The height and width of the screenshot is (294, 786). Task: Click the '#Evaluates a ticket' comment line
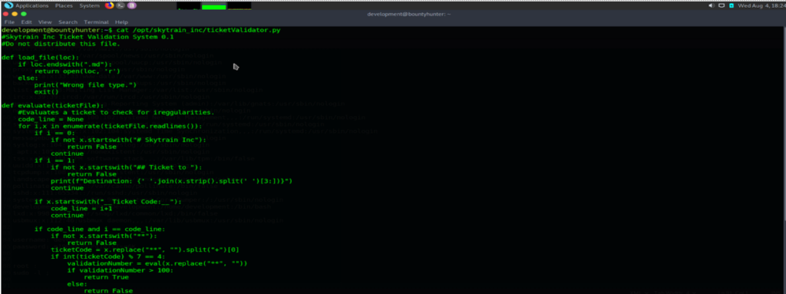(117, 112)
